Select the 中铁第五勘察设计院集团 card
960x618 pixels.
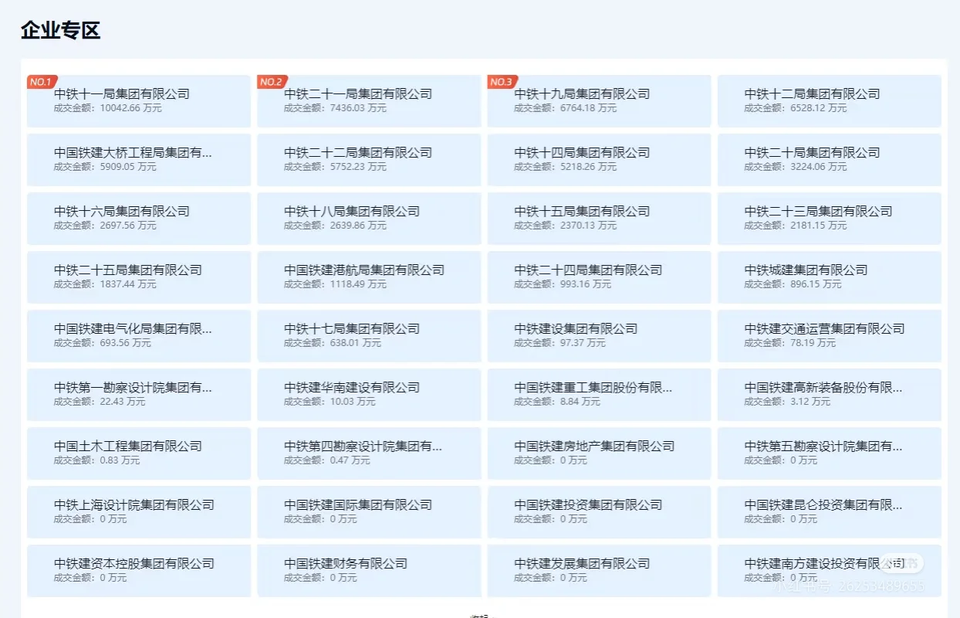pyautogui.click(x=830, y=453)
